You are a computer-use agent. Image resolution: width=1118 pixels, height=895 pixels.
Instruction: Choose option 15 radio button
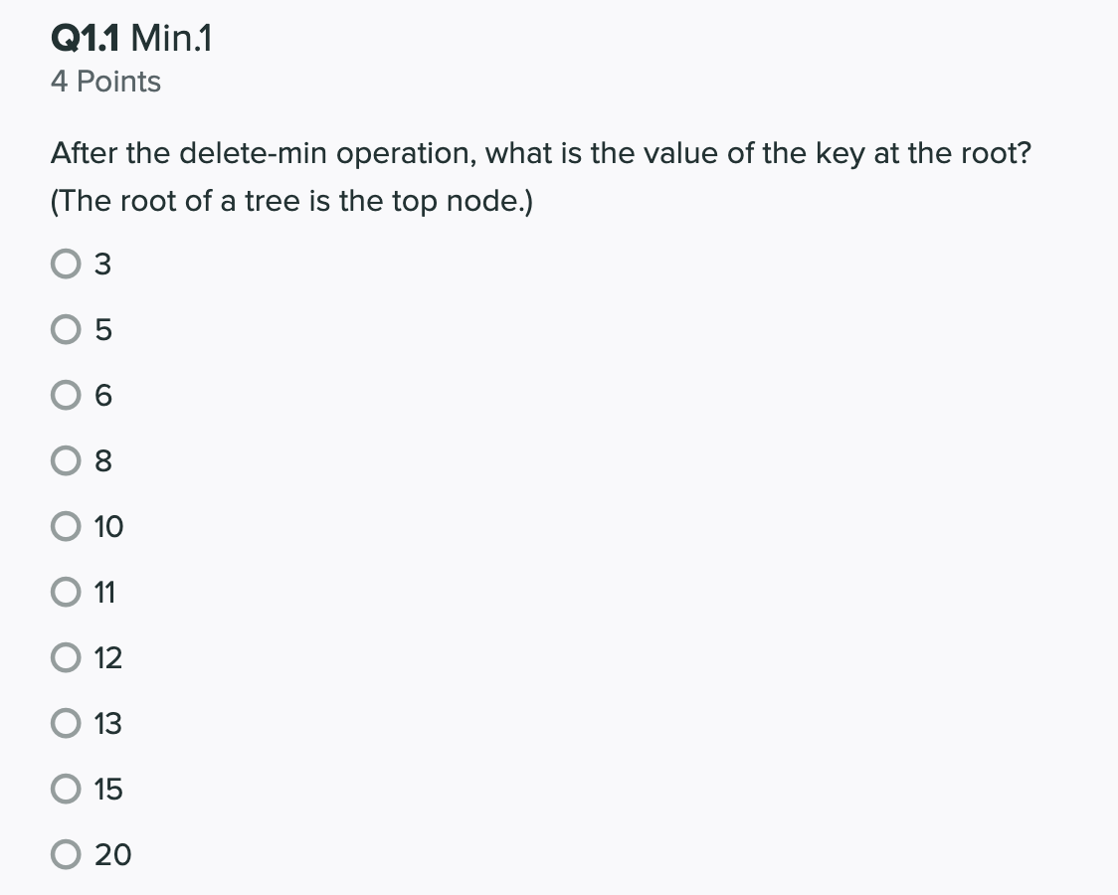[x=66, y=789]
